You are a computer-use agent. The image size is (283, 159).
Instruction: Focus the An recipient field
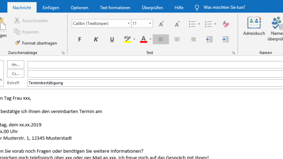pos(155,65)
